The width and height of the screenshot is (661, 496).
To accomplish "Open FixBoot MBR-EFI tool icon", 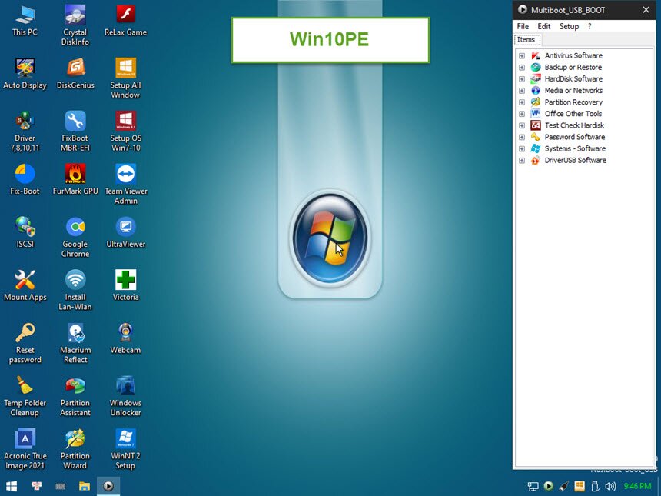I will [75, 131].
